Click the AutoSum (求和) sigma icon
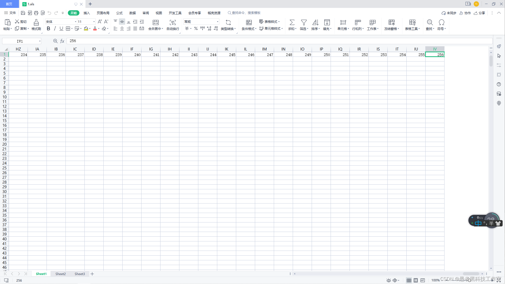 (292, 23)
